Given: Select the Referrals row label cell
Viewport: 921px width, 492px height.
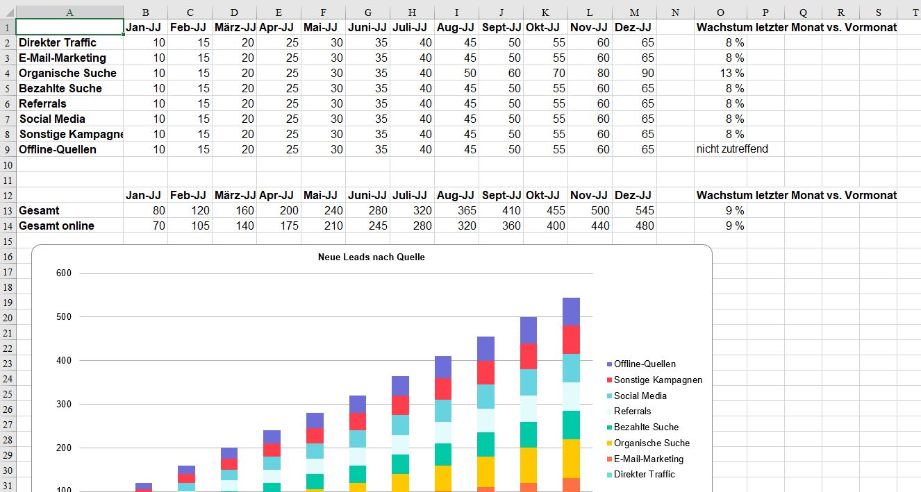Looking at the screenshot, I should [69, 103].
